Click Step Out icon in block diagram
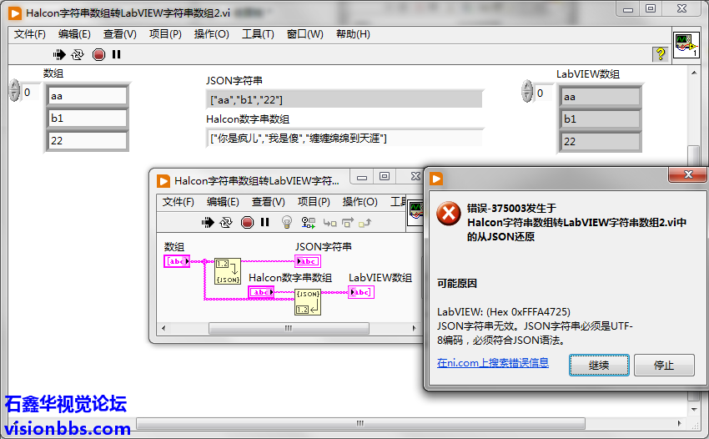Screen dimensions: 709x439 point(365,223)
